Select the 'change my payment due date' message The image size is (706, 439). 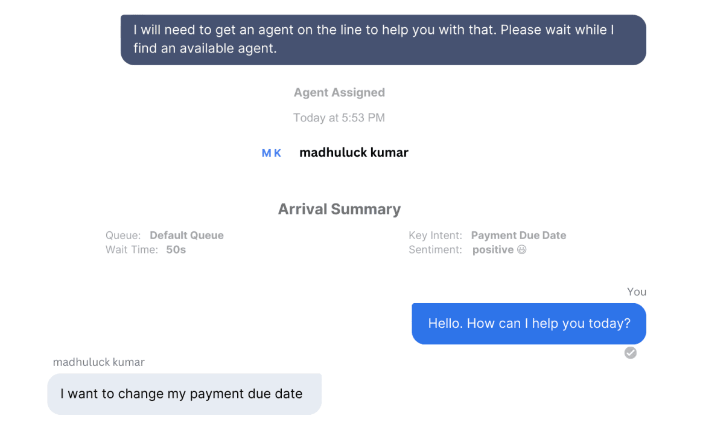coord(184,394)
